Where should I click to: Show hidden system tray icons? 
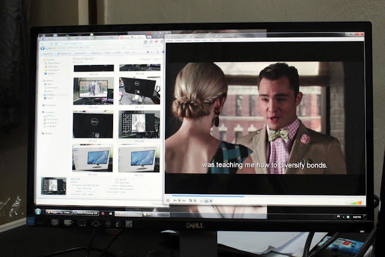(x=343, y=217)
